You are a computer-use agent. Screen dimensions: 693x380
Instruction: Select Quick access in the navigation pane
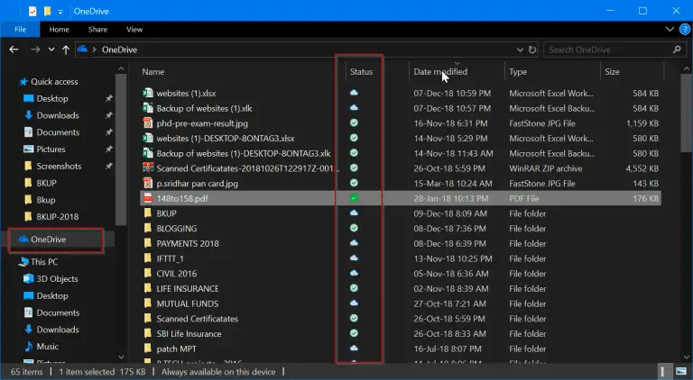click(54, 82)
